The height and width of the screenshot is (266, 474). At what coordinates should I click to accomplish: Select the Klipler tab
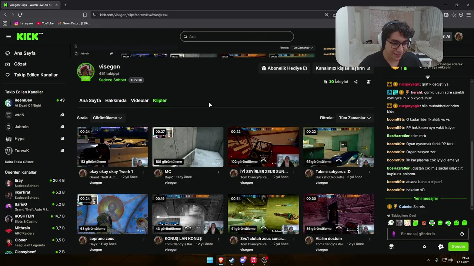[160, 100]
